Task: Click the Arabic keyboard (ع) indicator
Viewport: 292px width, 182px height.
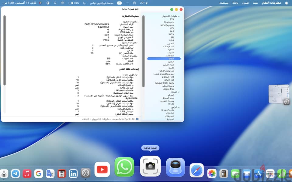Action: [x=119, y=3]
